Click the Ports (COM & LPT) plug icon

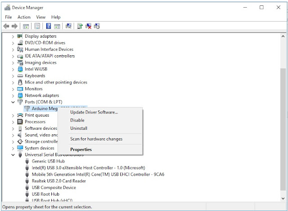(x=20, y=102)
